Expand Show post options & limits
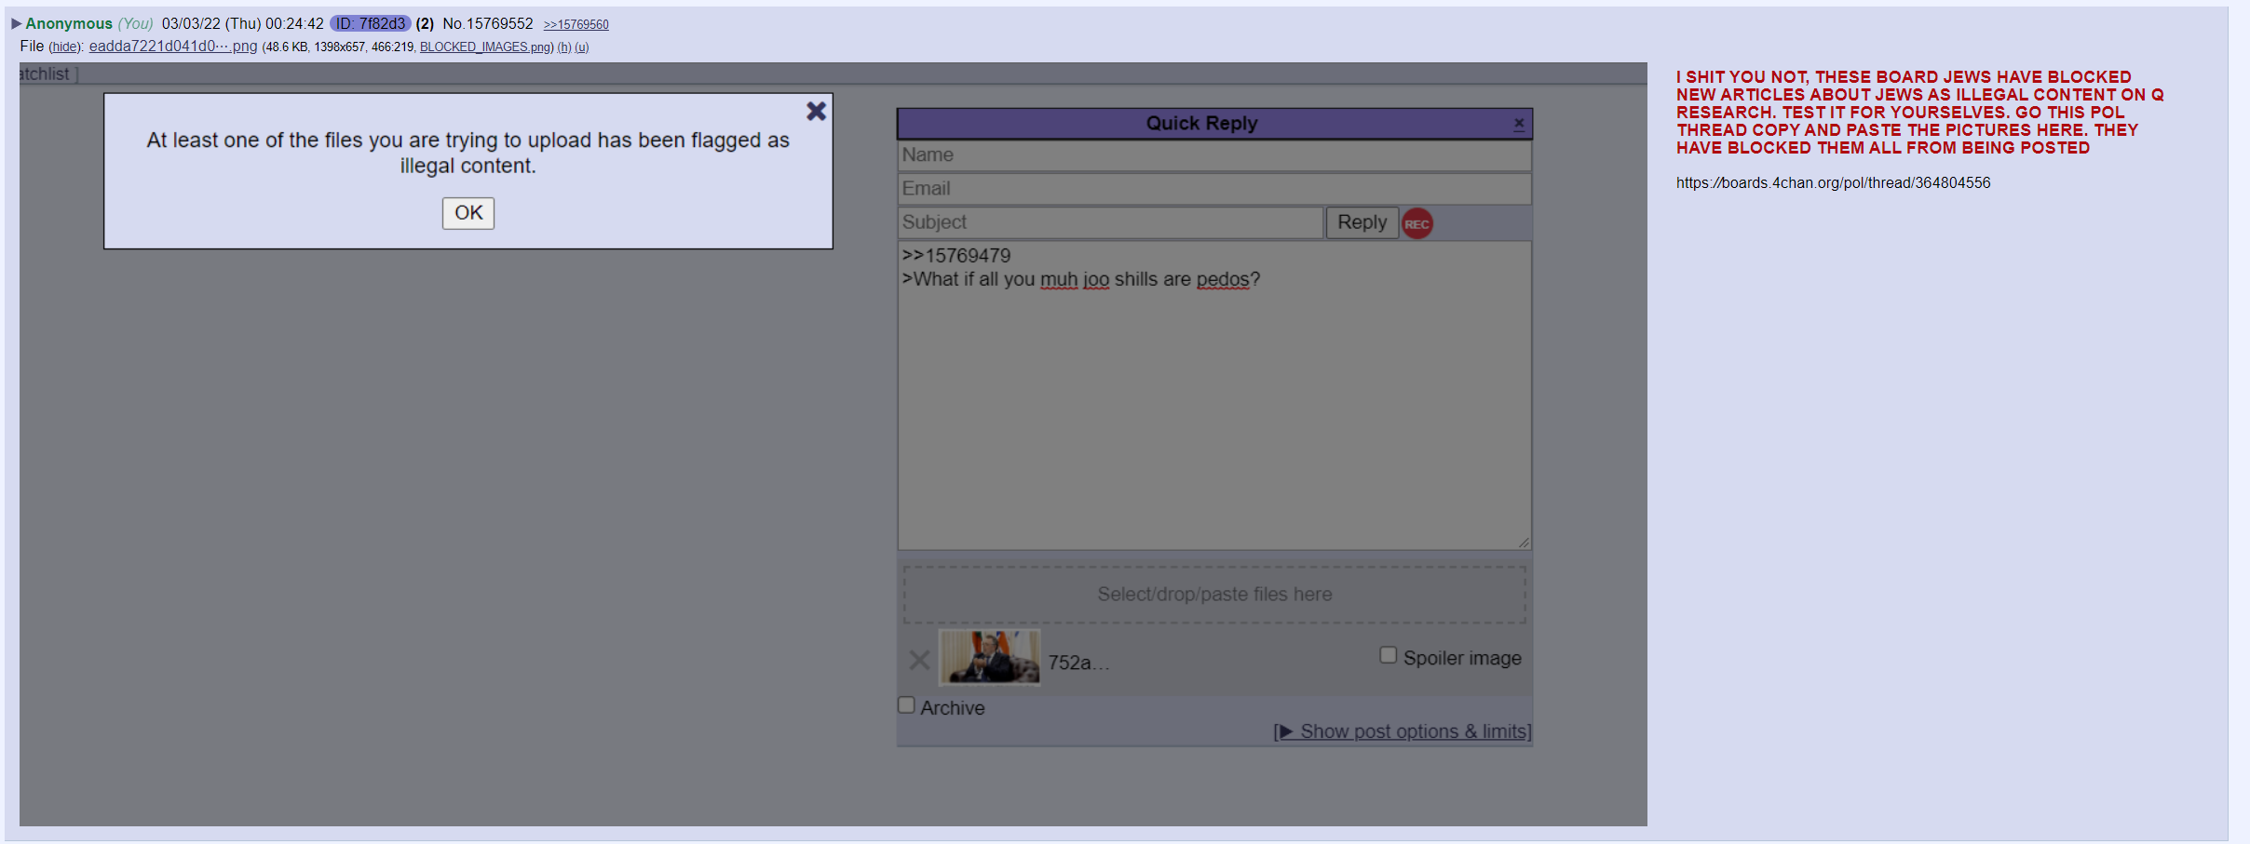Screen dimensions: 2250x844 tap(1402, 731)
